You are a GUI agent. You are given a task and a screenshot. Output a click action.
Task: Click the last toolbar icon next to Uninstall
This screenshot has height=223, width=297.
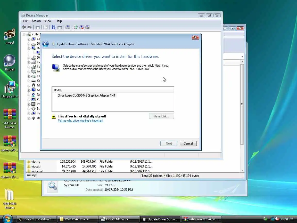pos(87,27)
